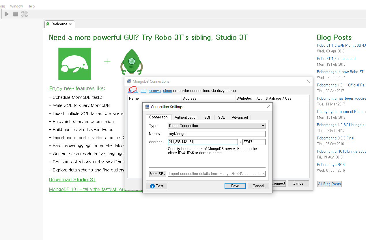The height and width of the screenshot is (240, 366).
Task: Click the green Studio 3T logo image
Action: point(74,64)
